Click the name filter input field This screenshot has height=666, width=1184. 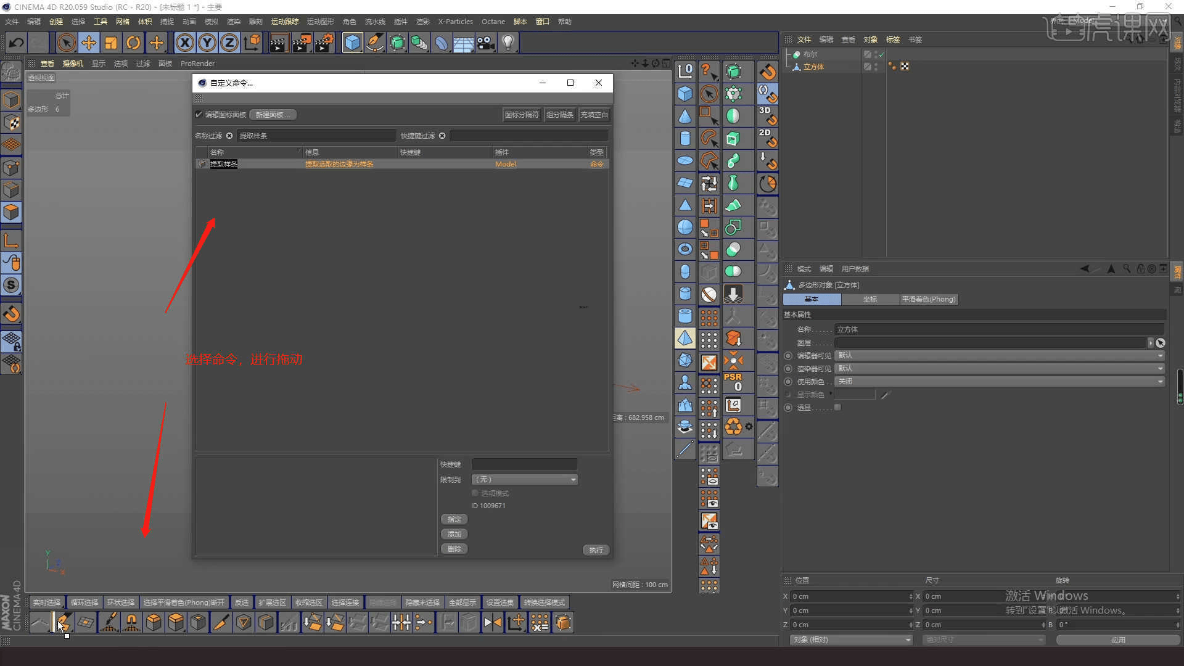(316, 136)
